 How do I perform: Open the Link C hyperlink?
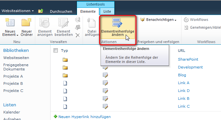(x=184, y=106)
